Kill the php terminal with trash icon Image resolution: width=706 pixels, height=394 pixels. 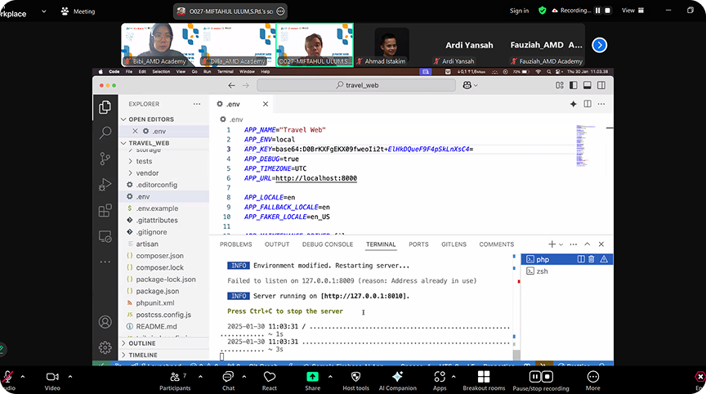tap(592, 259)
